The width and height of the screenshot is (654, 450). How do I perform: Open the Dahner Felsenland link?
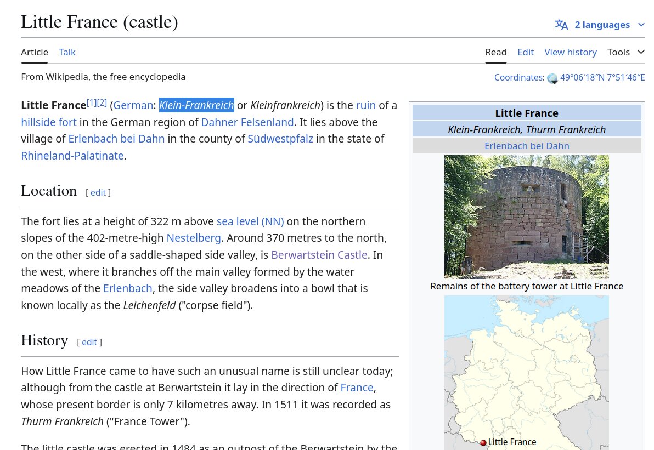point(247,122)
